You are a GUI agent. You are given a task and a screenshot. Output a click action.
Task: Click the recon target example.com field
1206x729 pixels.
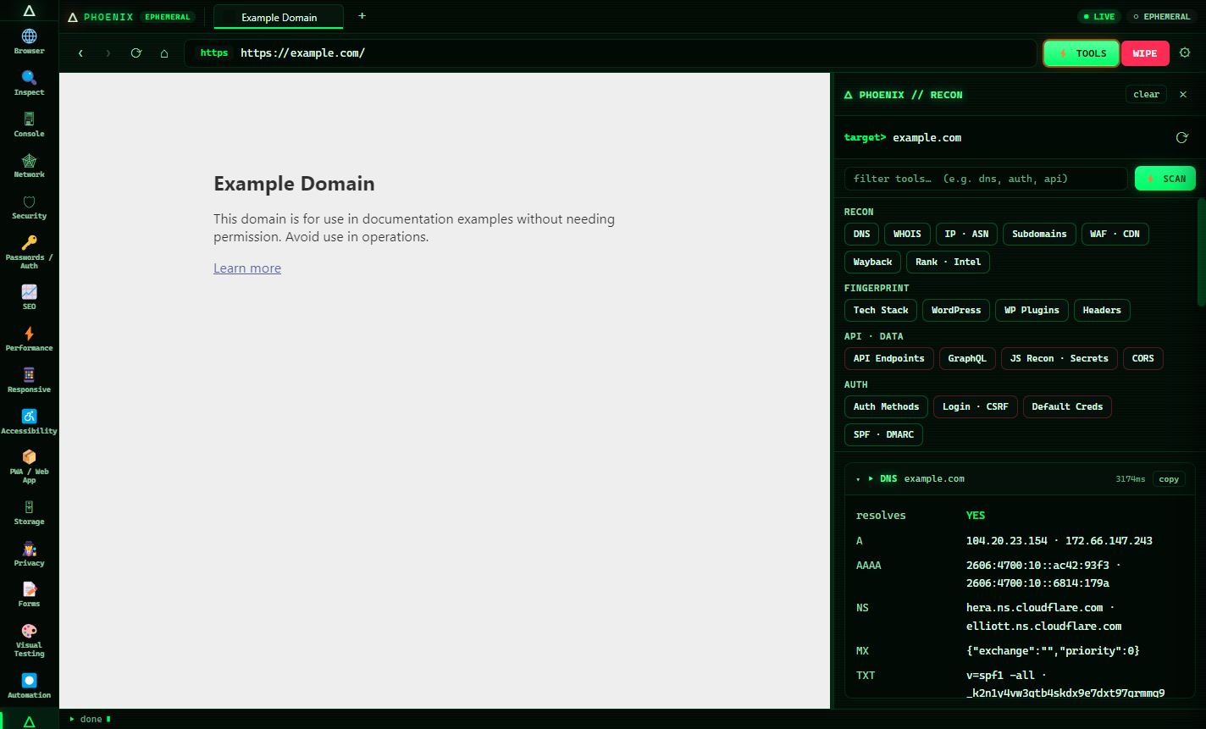click(927, 138)
